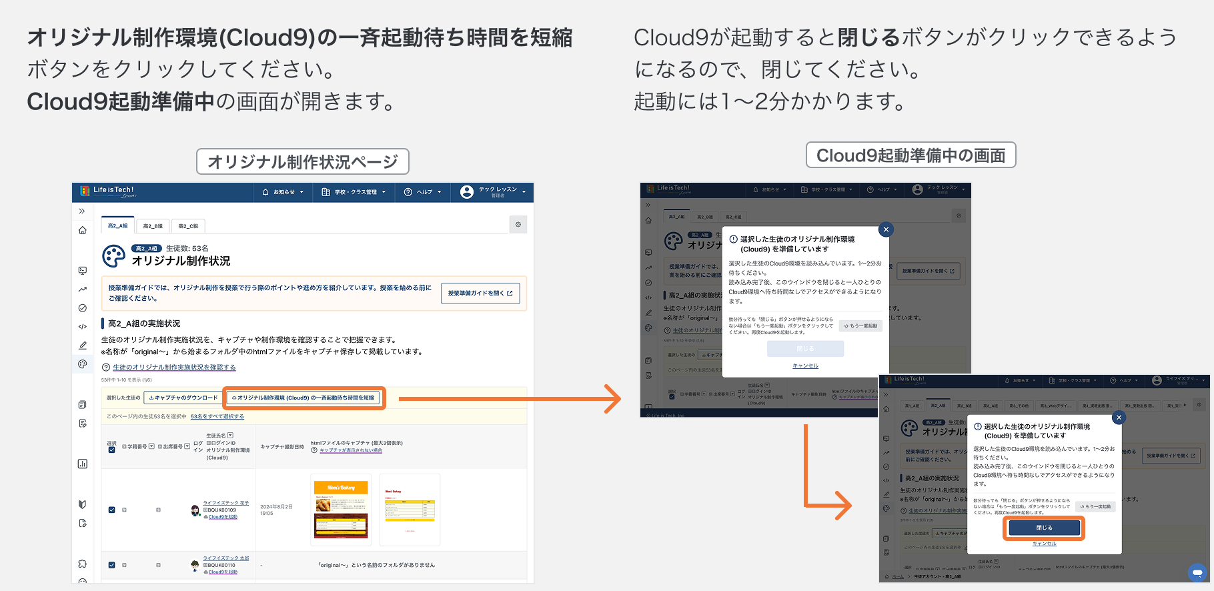Click the highlighted palette icon in sidebar

click(x=83, y=364)
